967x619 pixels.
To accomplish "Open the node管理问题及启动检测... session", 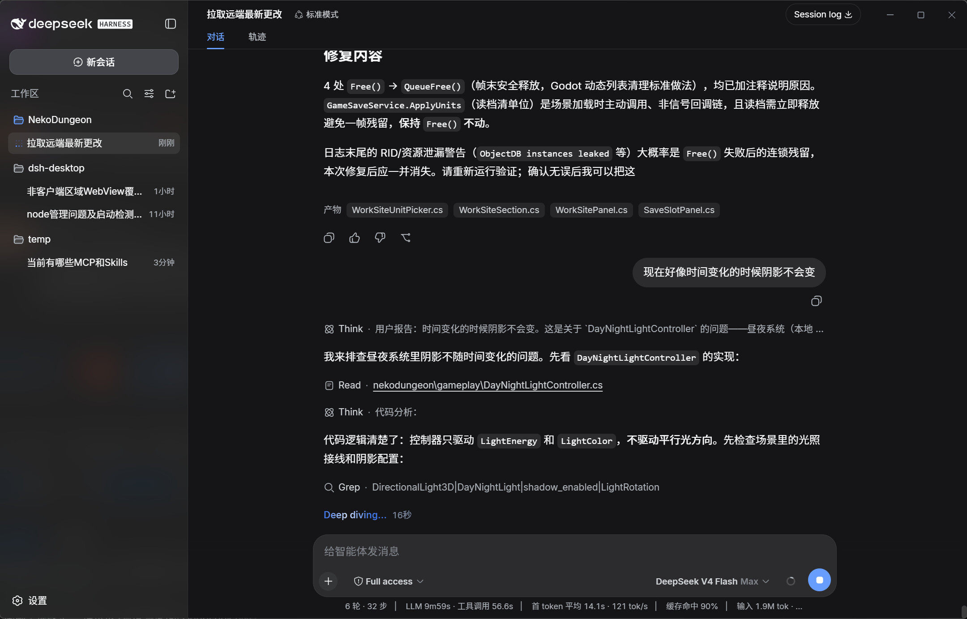I will click(94, 214).
